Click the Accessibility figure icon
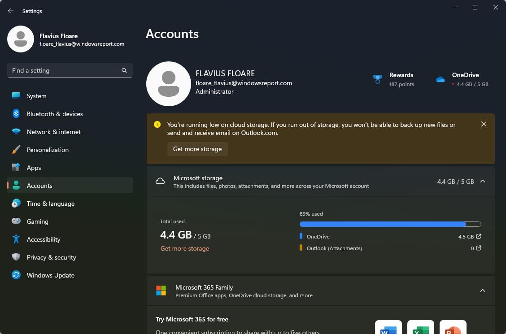Viewport: 506px width, 334px height. (16, 239)
